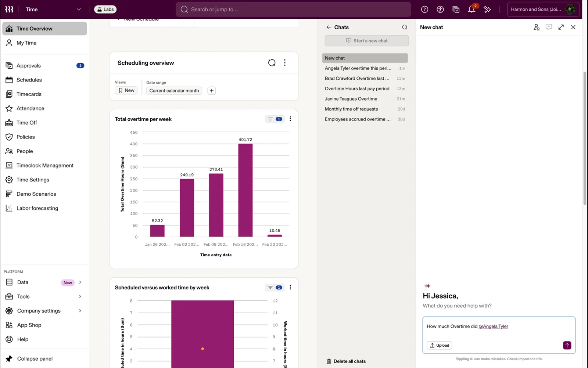Send the chat message with arrow button
Screen dimensions: 588x368
point(567,345)
